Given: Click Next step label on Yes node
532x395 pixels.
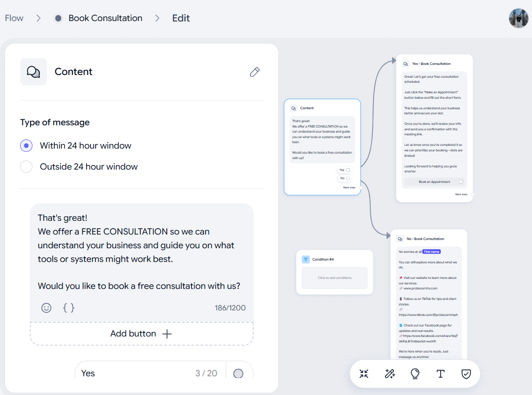Looking at the screenshot, I should tap(461, 194).
